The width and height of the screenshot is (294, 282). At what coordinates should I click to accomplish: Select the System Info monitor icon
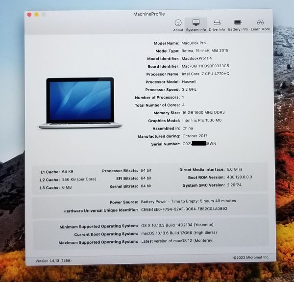[196, 24]
